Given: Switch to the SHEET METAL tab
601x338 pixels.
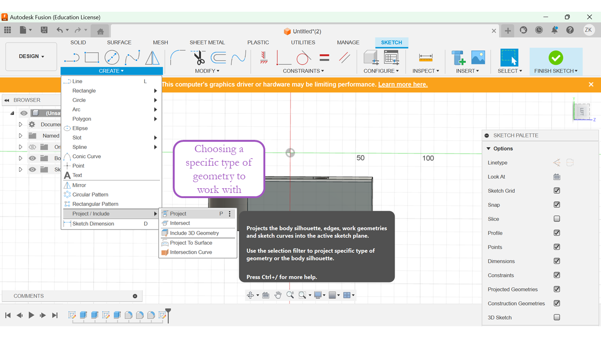Looking at the screenshot, I should [x=207, y=42].
